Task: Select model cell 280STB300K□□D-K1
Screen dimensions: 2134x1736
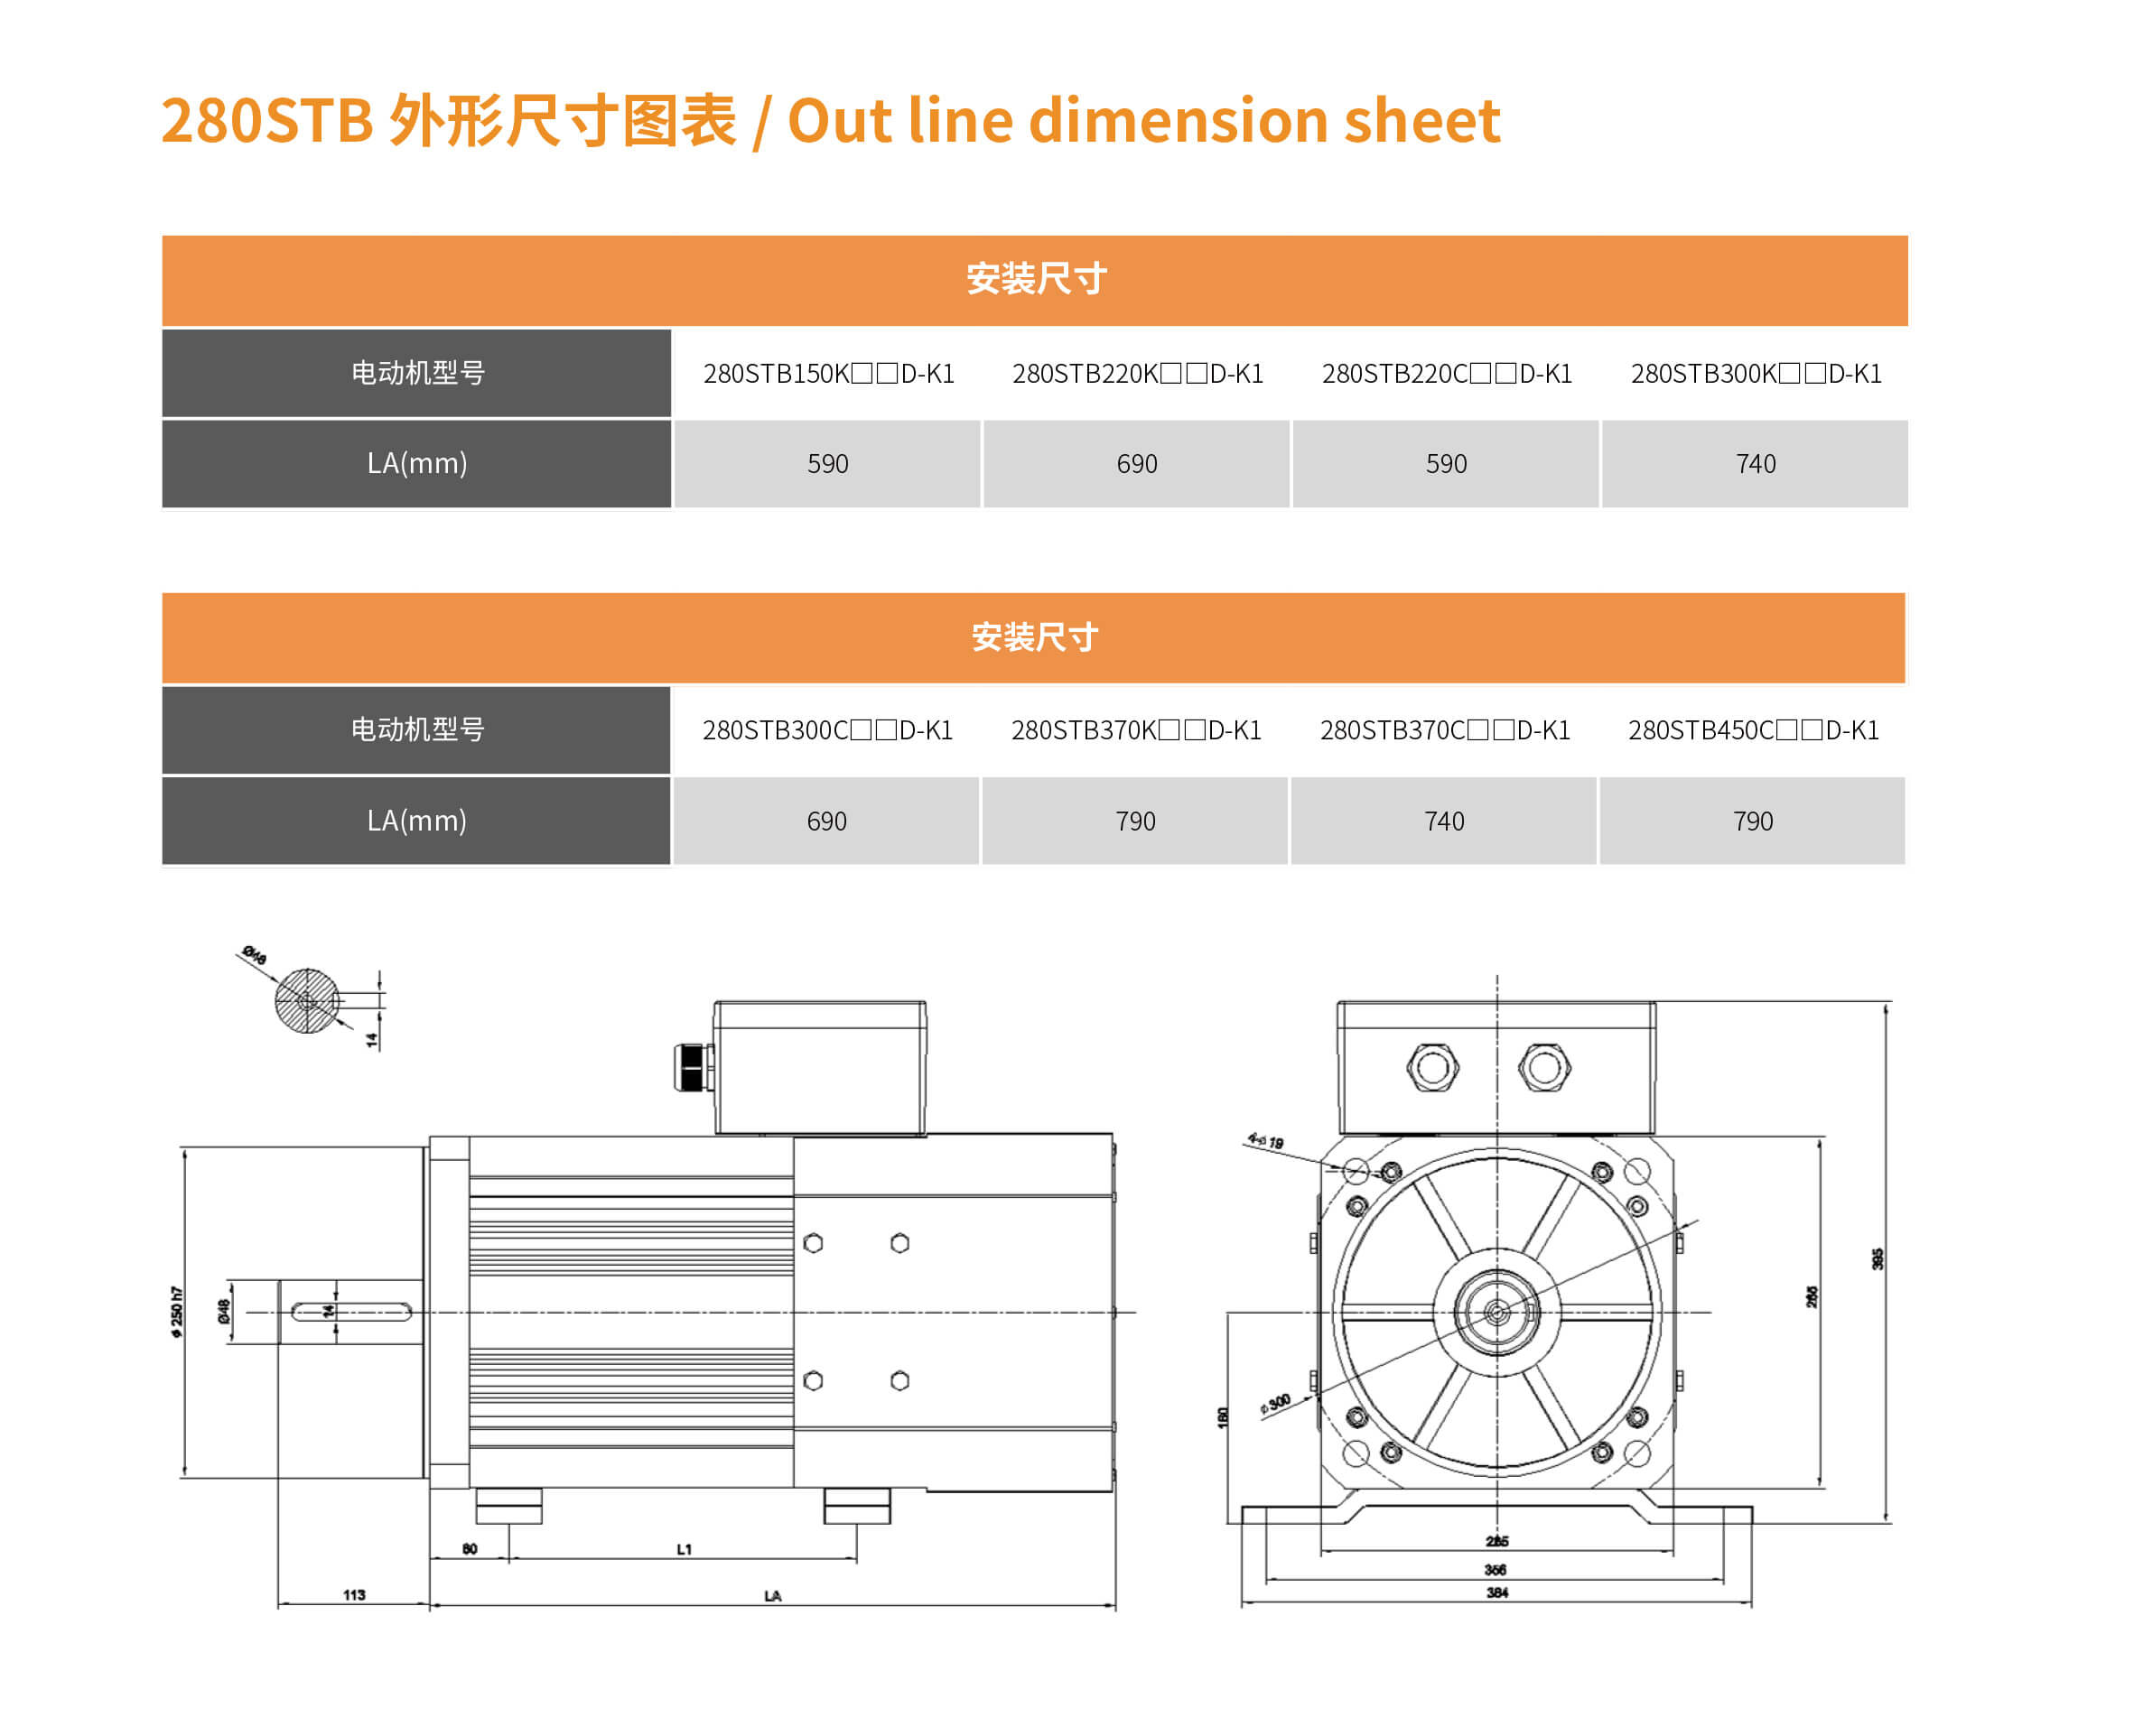Action: point(1755,373)
